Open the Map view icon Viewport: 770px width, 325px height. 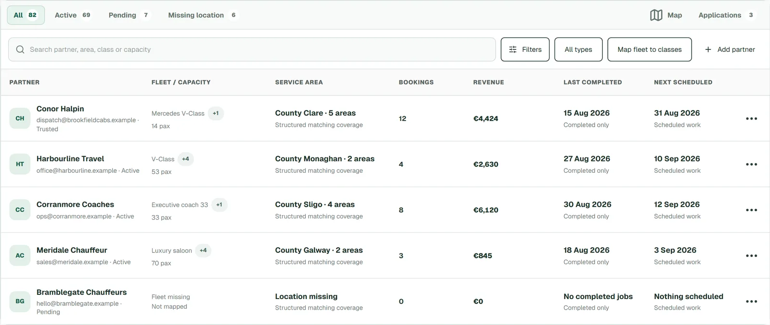656,15
